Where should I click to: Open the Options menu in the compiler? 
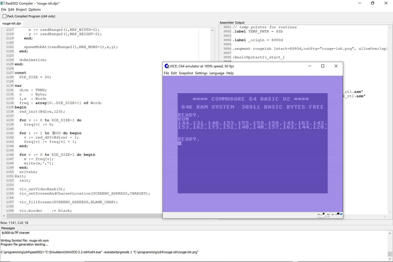[34, 9]
